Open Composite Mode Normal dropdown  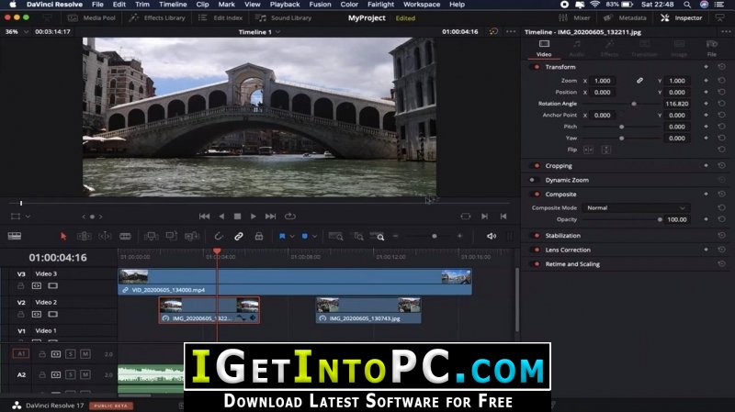pyautogui.click(x=636, y=208)
